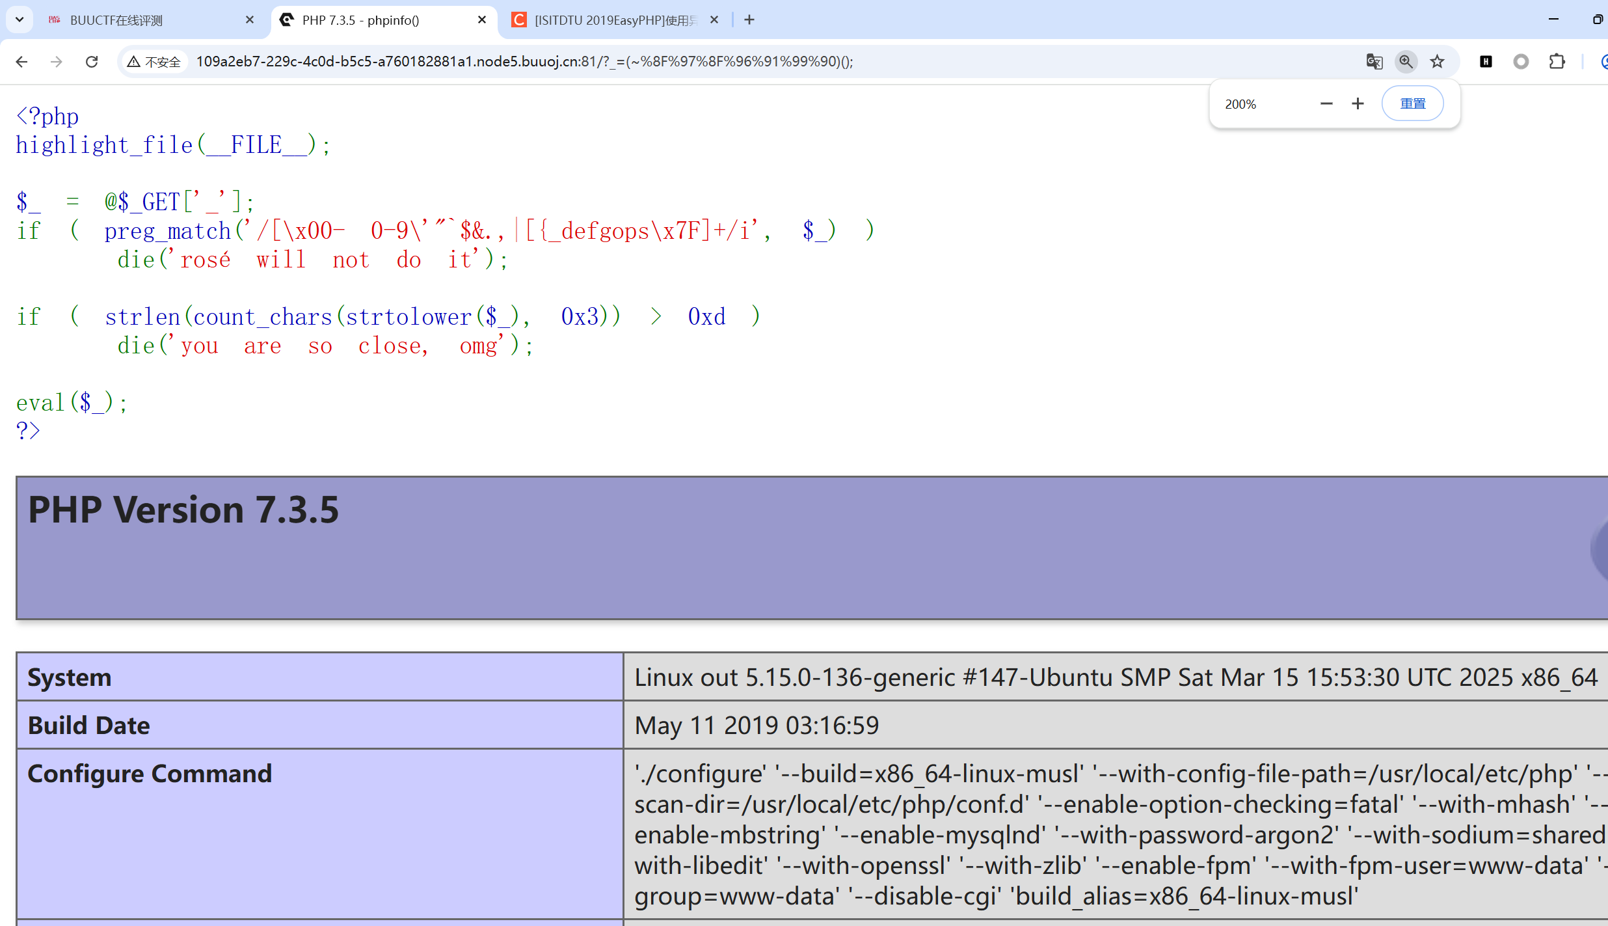Expand the tab search dropdown chevron

click(x=20, y=20)
